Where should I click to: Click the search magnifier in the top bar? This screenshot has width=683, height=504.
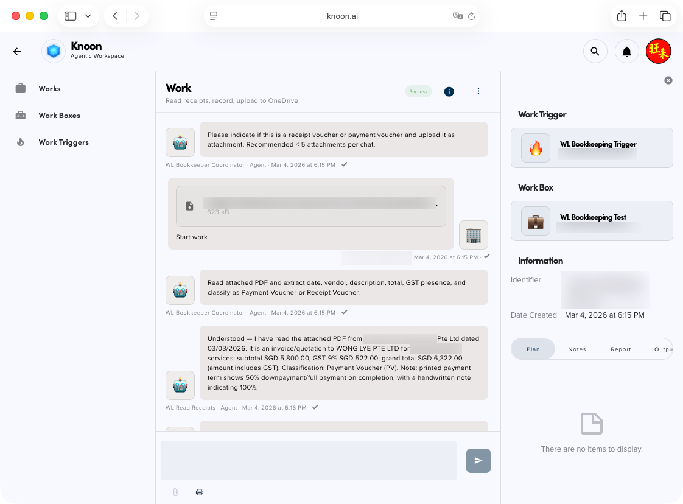(x=595, y=51)
